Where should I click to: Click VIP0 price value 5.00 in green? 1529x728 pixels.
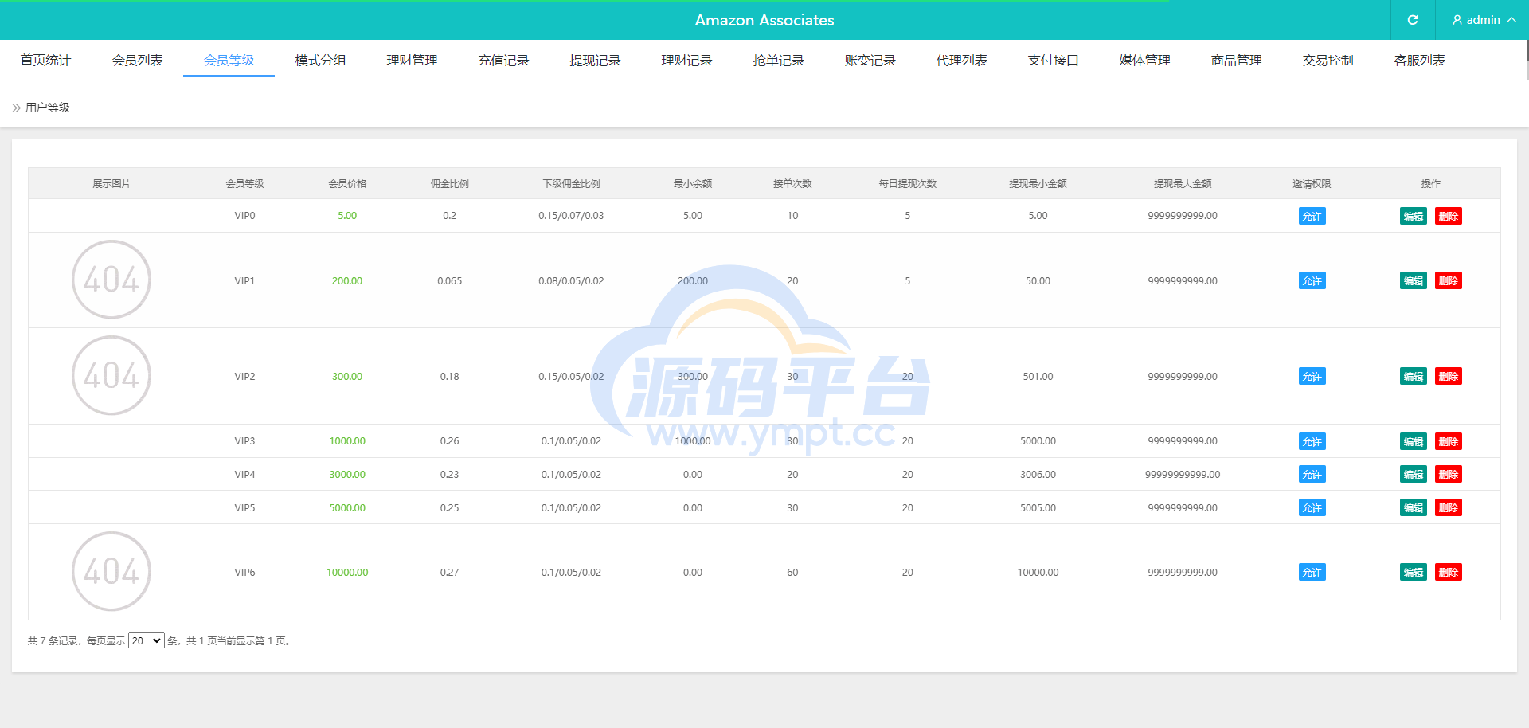pos(347,216)
